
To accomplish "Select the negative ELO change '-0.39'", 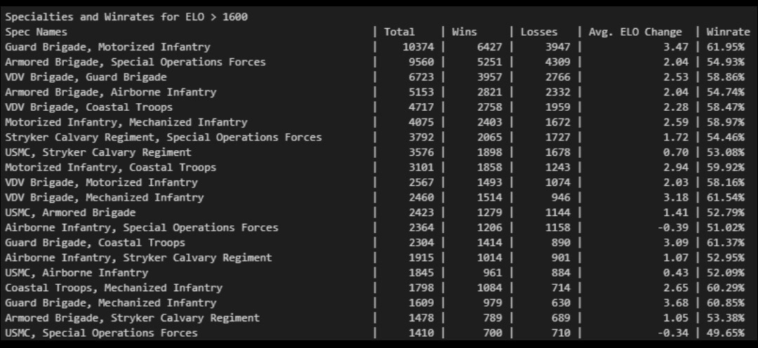I will 673,227.
